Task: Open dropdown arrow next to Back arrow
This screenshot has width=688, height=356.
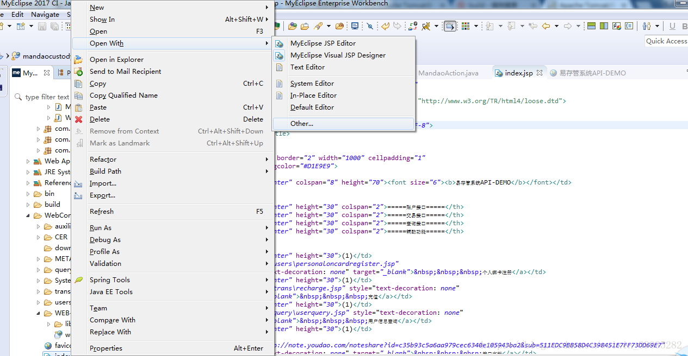Action: pyautogui.click(x=556, y=26)
